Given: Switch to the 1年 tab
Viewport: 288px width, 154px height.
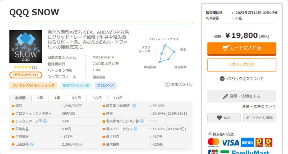Looking at the screenshot, I should 57,98.
